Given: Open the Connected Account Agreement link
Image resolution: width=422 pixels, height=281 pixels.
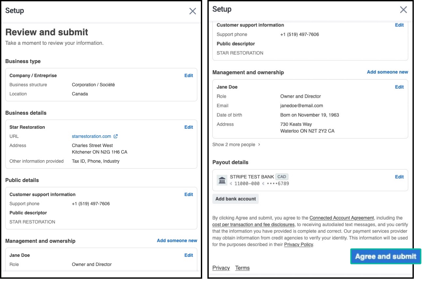Looking at the screenshot, I should click(341, 218).
